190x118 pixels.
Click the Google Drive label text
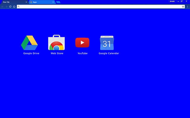[31, 53]
